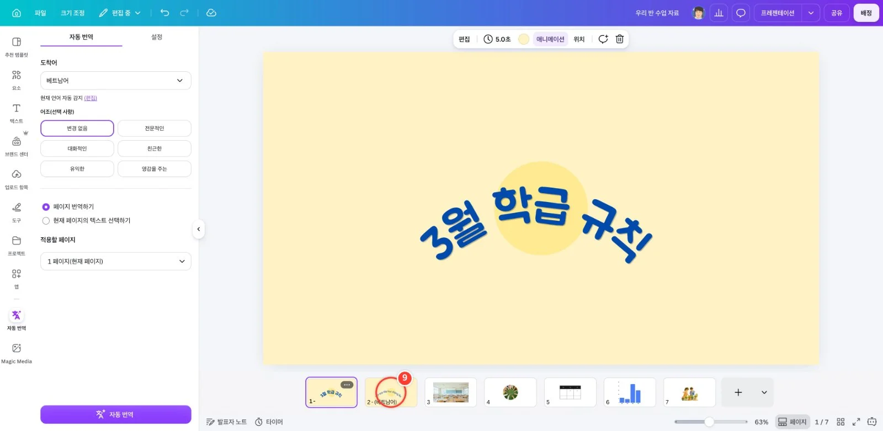Open the 앱 apps panel
The height and width of the screenshot is (431, 883).
17,279
